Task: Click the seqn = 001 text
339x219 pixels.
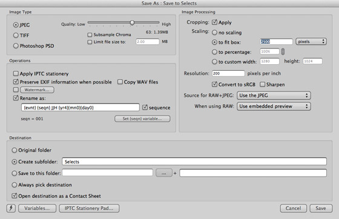Action: click(x=32, y=119)
